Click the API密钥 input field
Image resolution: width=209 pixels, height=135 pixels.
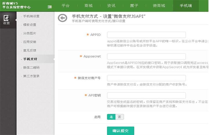pos(146,95)
